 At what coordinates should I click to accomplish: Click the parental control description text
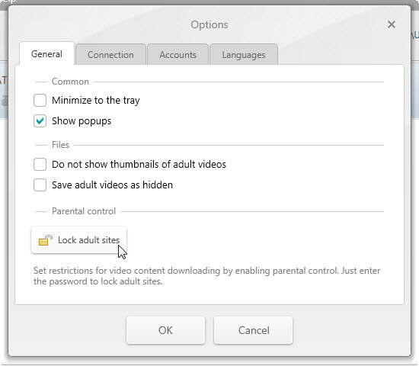(206, 276)
